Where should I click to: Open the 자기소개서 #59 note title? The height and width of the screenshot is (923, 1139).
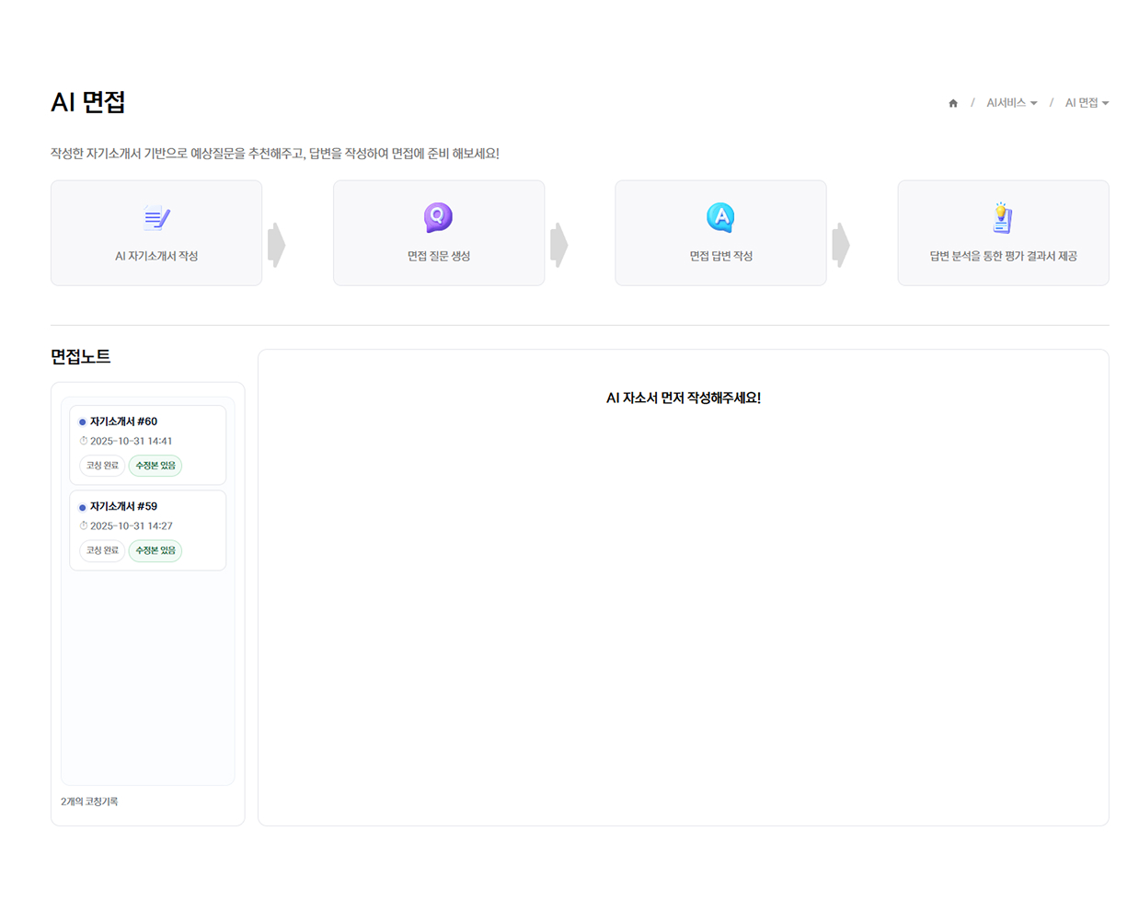(x=123, y=506)
